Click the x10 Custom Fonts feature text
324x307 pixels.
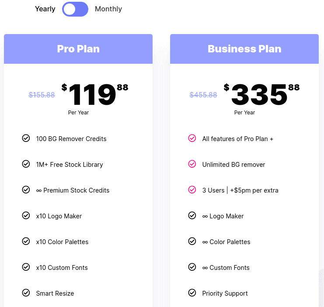click(x=62, y=268)
